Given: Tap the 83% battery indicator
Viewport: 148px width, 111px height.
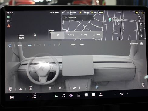Looking at the screenshot, I should click(x=55, y=12).
